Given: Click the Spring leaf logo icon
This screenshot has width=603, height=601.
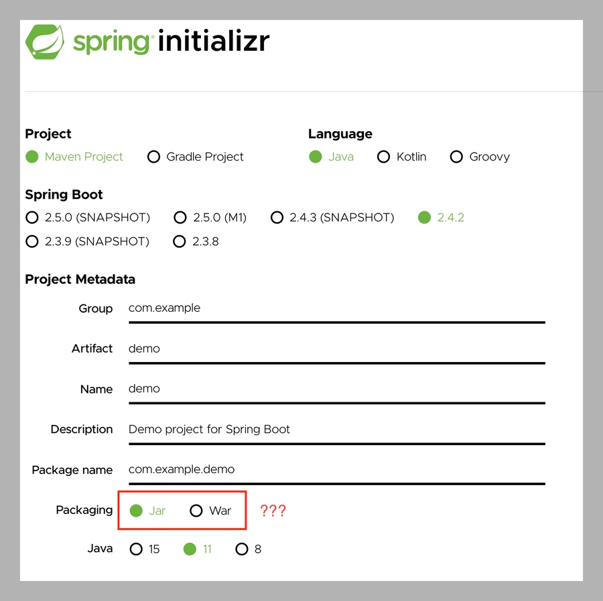Looking at the screenshot, I should pos(45,41).
